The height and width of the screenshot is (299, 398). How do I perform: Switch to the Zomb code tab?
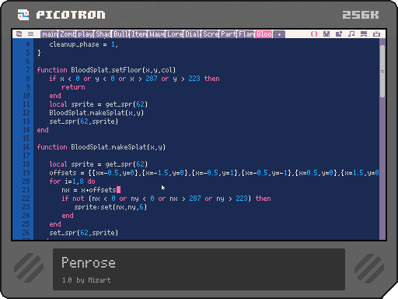pyautogui.click(x=68, y=34)
